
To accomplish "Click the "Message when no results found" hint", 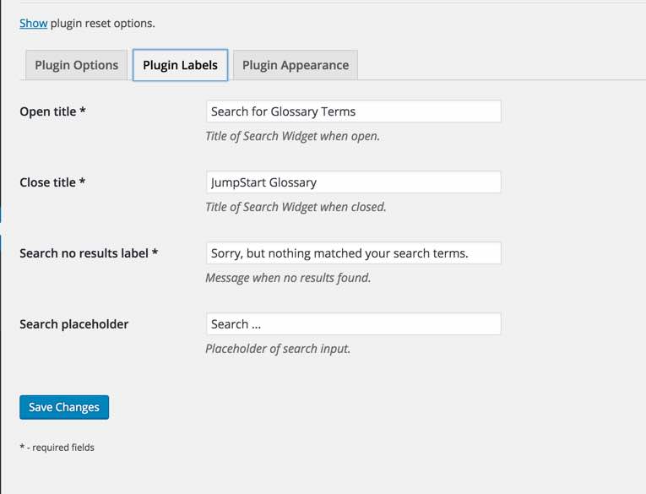I will point(288,278).
